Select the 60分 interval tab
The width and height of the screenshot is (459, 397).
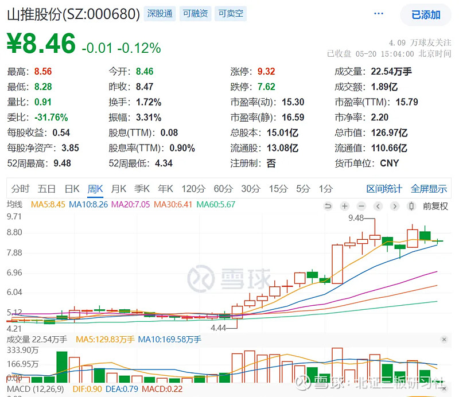[223, 189]
